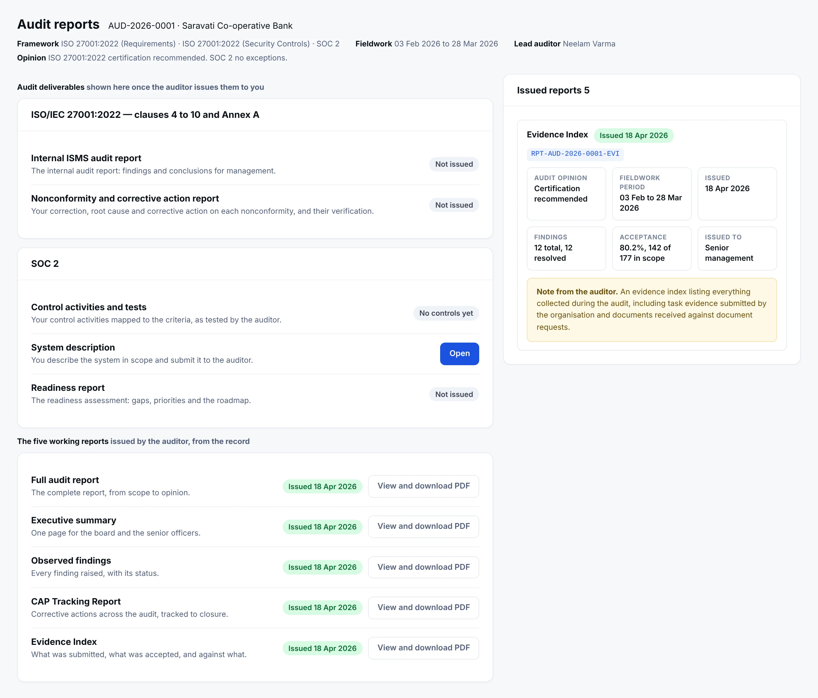View and download Executive summary PDF

pos(423,526)
